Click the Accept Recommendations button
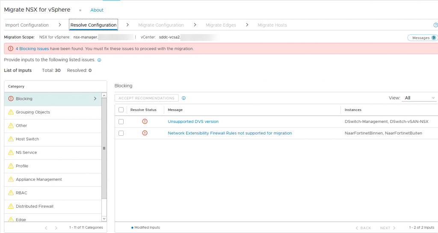 (x=146, y=98)
